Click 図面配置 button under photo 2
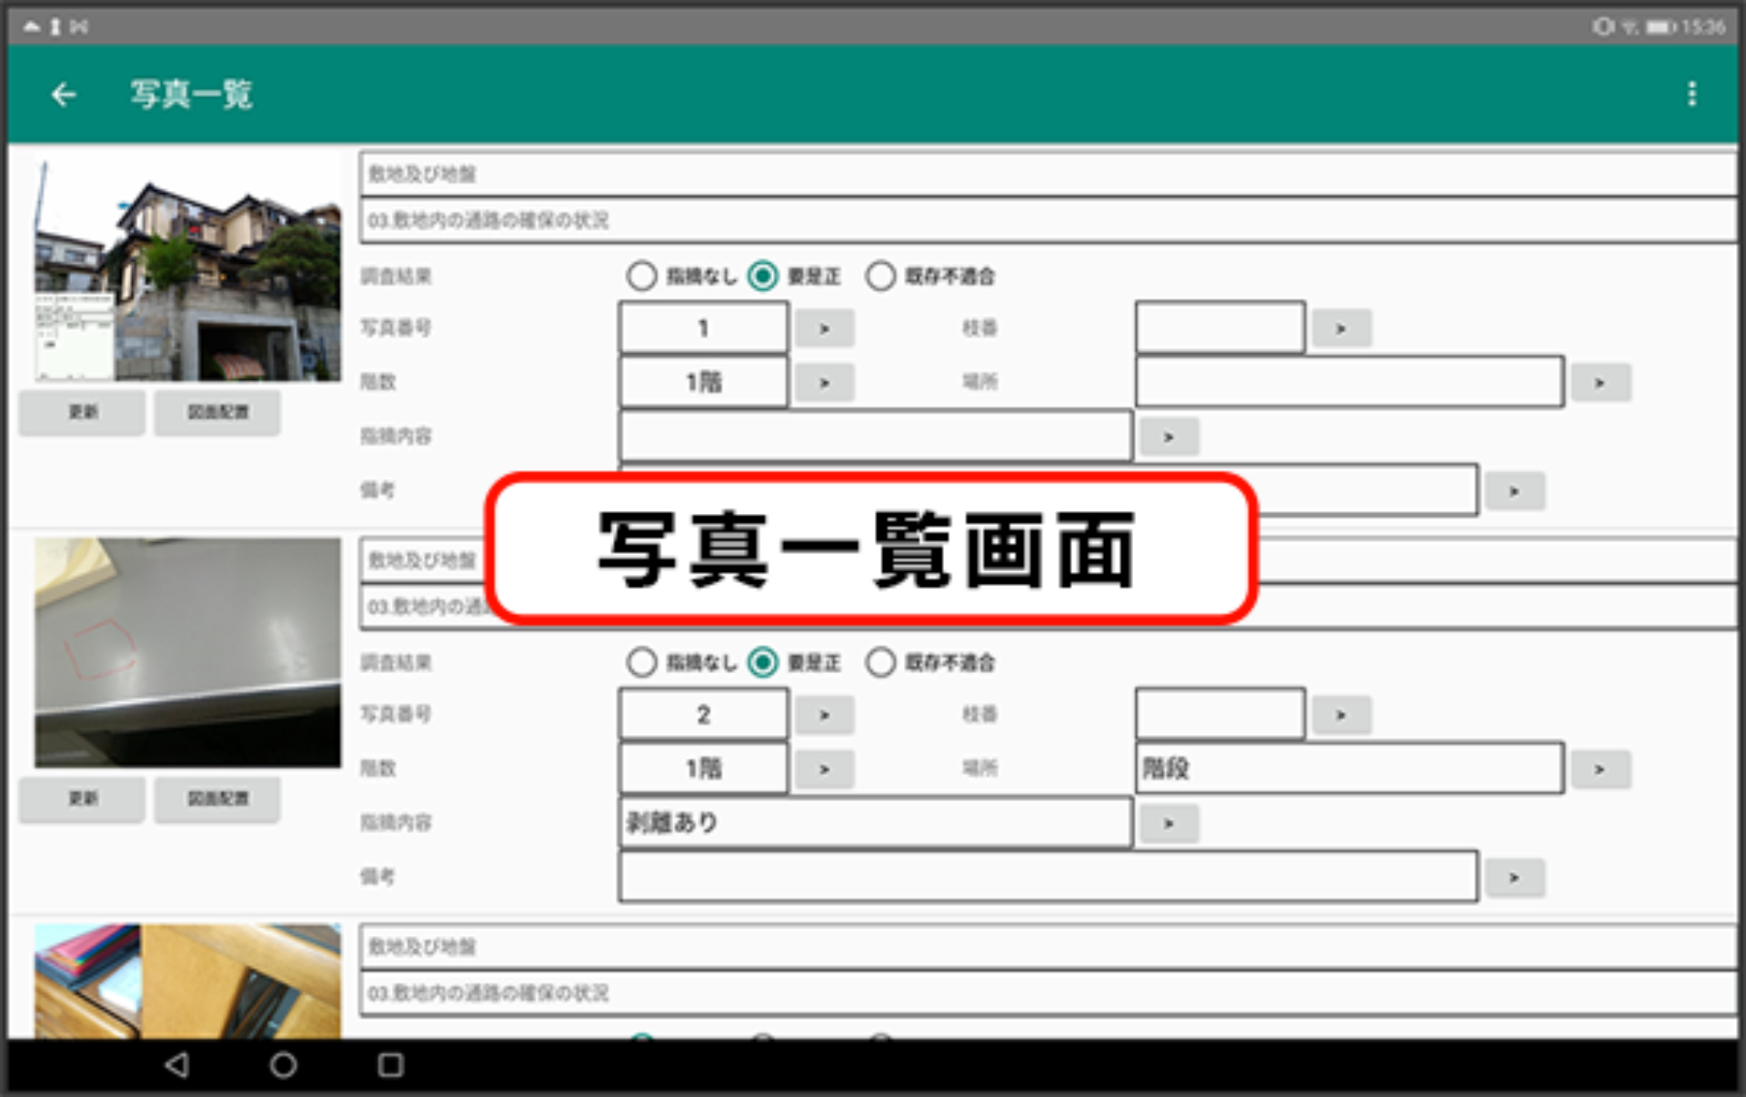The image size is (1746, 1097). click(x=217, y=800)
